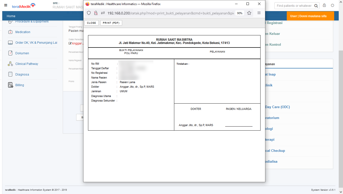Click the Firefox shield tracking protection icon

89,13
